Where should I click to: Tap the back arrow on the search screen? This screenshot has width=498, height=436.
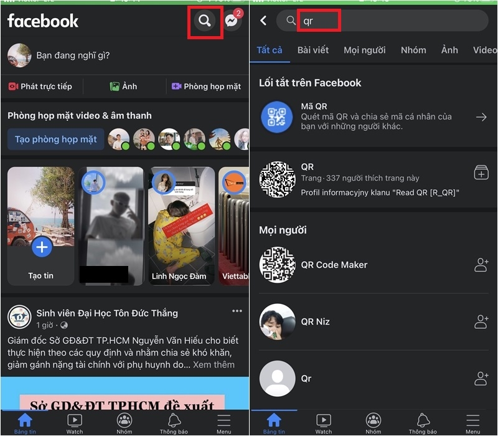(x=263, y=21)
